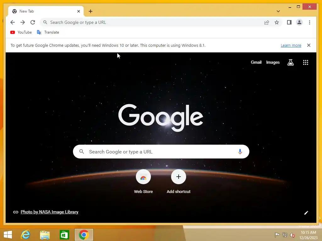Open the profile avatar menu
Image resolution: width=322 pixels, height=241 pixels.
point(299,22)
